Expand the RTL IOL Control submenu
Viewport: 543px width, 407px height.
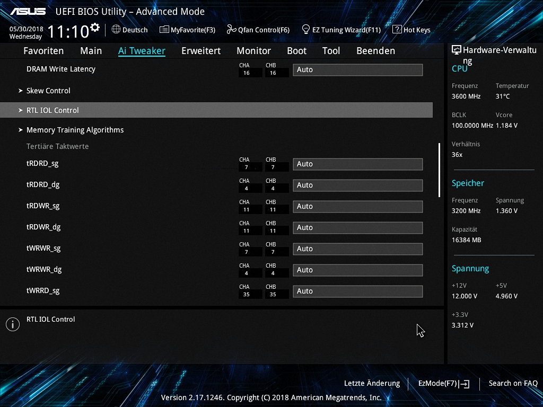tap(216, 110)
